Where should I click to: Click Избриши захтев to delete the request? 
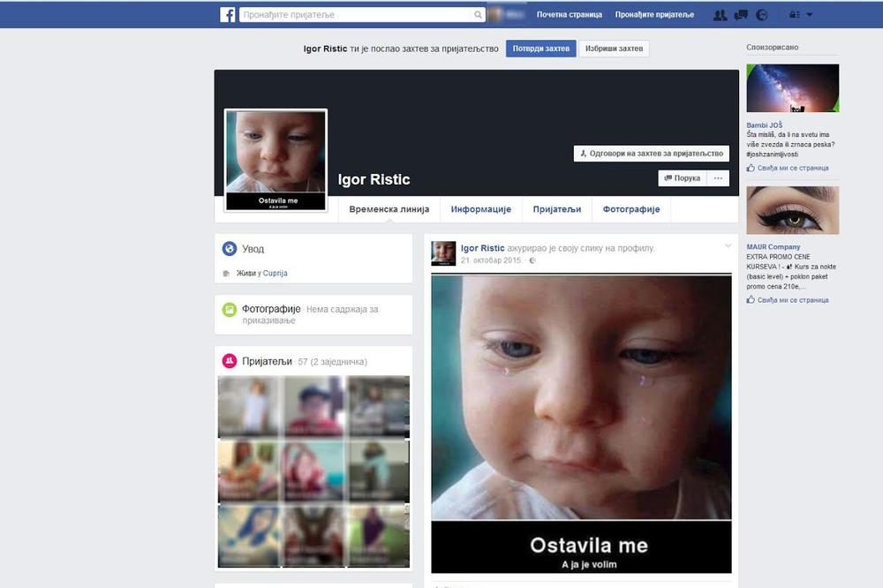point(614,49)
